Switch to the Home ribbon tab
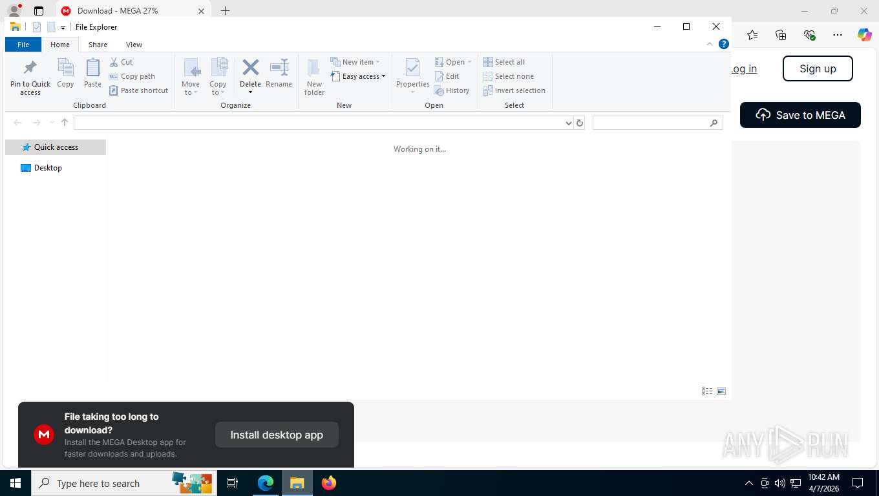This screenshot has width=879, height=496. [60, 45]
